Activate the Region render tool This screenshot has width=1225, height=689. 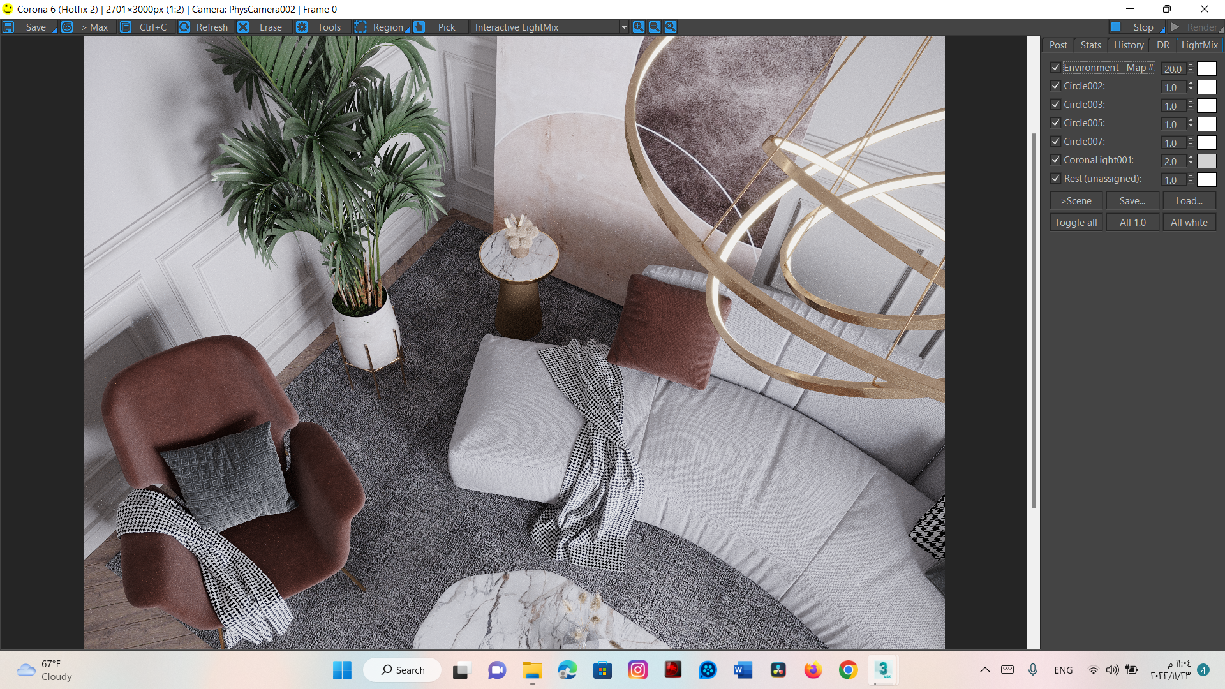382,27
